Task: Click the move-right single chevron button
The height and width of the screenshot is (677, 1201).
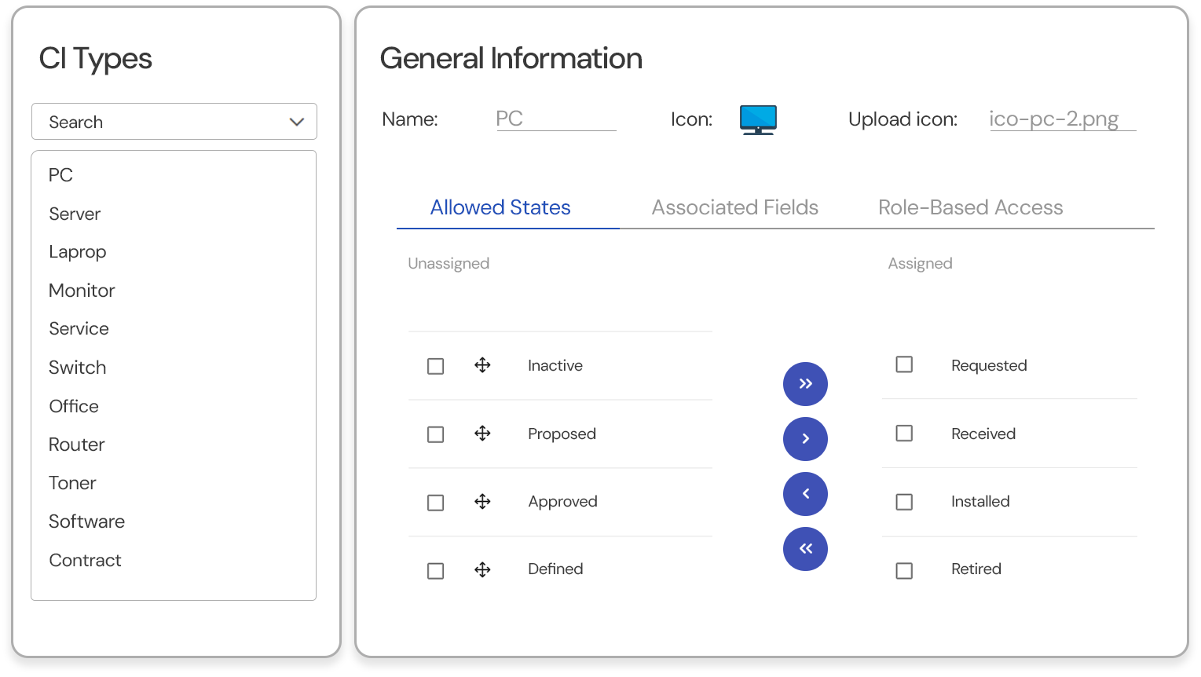Action: click(805, 439)
